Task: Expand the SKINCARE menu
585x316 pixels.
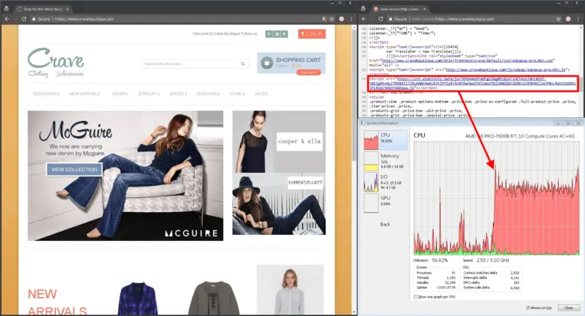Action: 208,94
